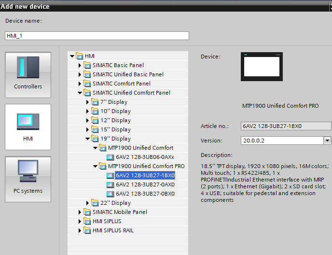Click the 15'' Display folder icon
The image size is (332, 255).
[x=95, y=129]
